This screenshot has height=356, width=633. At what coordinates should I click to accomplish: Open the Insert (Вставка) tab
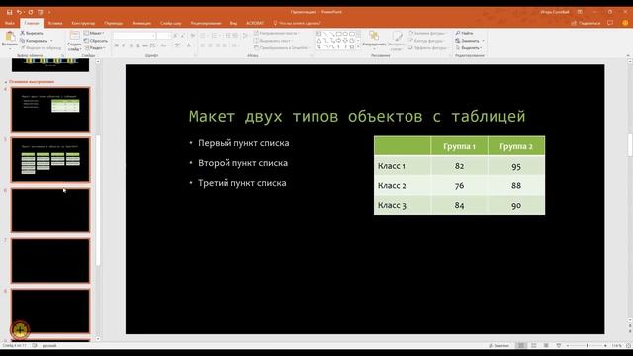[x=55, y=23]
